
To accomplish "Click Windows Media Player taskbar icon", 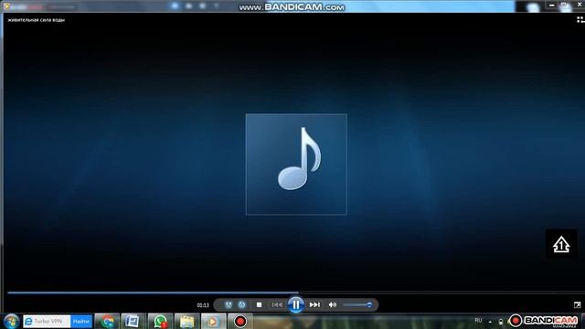I will (x=213, y=321).
